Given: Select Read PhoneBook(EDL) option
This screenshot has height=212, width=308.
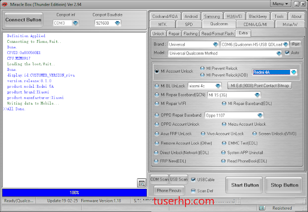Looking at the screenshot, I should (223, 161).
